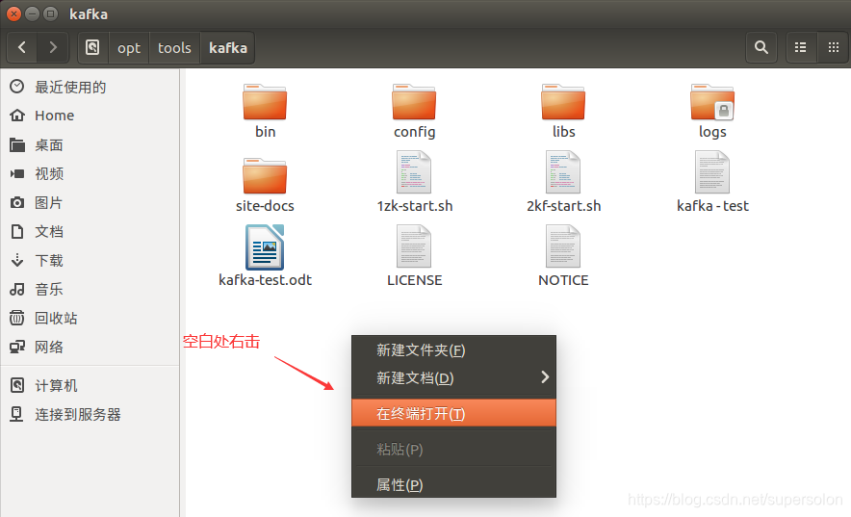Open 视频 in the sidebar

90,173
